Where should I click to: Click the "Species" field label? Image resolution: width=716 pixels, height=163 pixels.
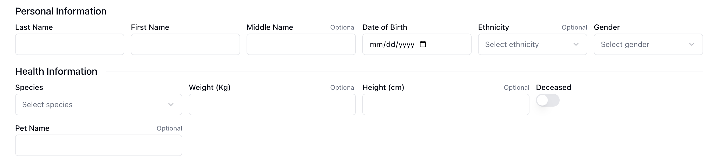click(x=29, y=87)
